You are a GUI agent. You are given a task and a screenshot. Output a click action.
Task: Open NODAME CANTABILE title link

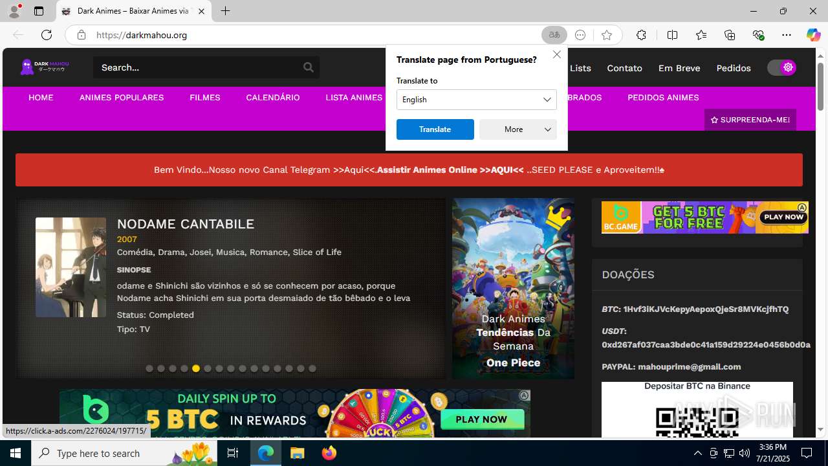pos(186,224)
